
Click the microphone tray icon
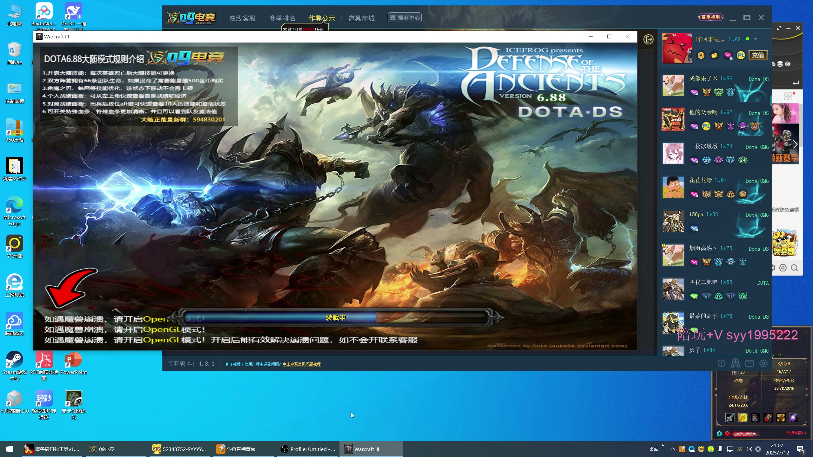(720, 449)
